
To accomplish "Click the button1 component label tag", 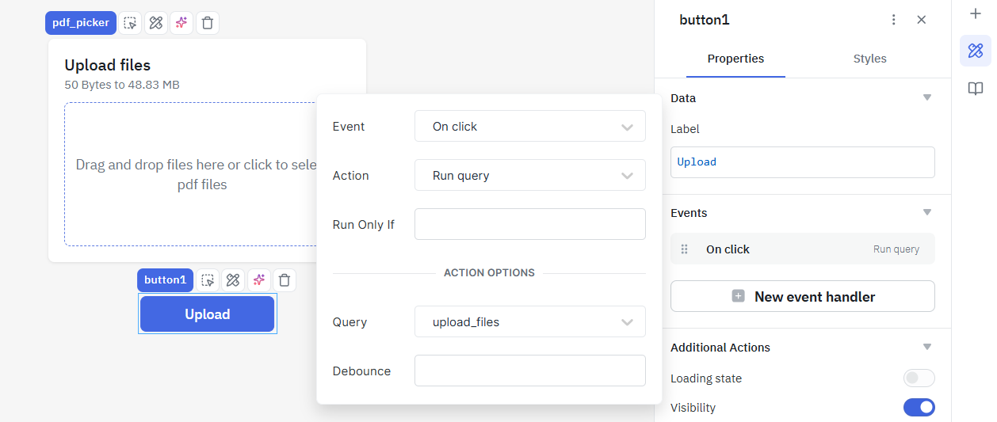I will click(165, 279).
